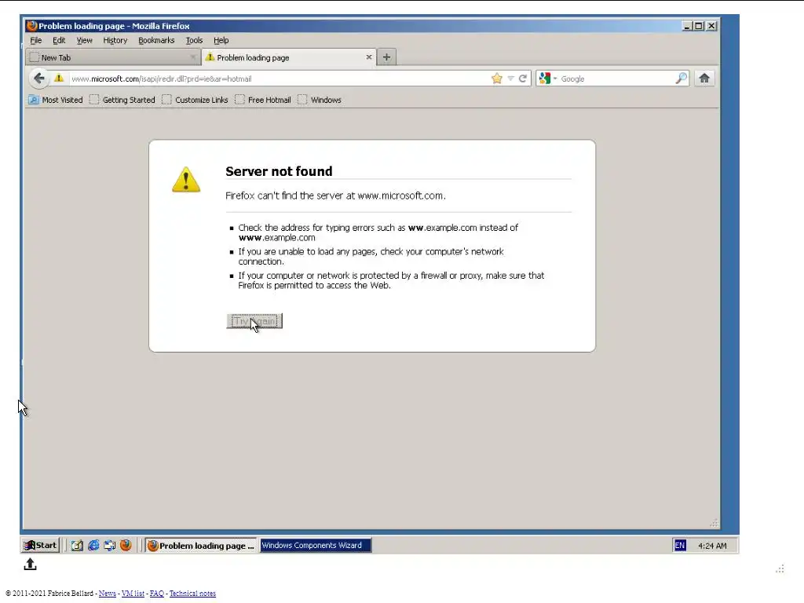Open the Customize Links bookmark
Screen dimensions: 804x603
point(195,100)
